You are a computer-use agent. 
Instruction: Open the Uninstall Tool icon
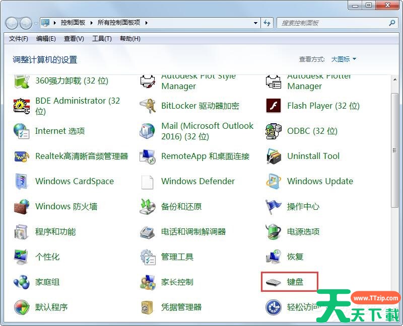(274, 156)
